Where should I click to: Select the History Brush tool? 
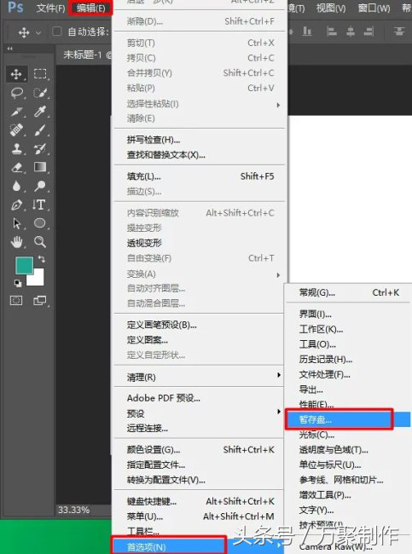pyautogui.click(x=40, y=149)
